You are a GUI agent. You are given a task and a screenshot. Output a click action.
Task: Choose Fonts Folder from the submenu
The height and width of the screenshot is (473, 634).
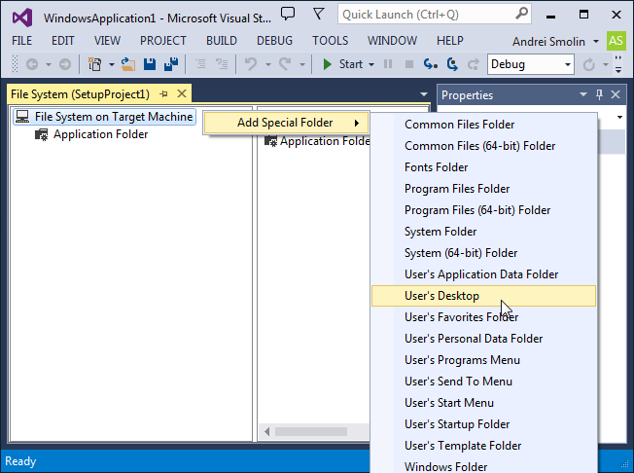pyautogui.click(x=483, y=167)
